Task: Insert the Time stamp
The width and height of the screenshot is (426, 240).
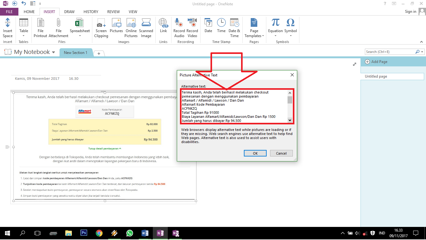Action: point(221,26)
